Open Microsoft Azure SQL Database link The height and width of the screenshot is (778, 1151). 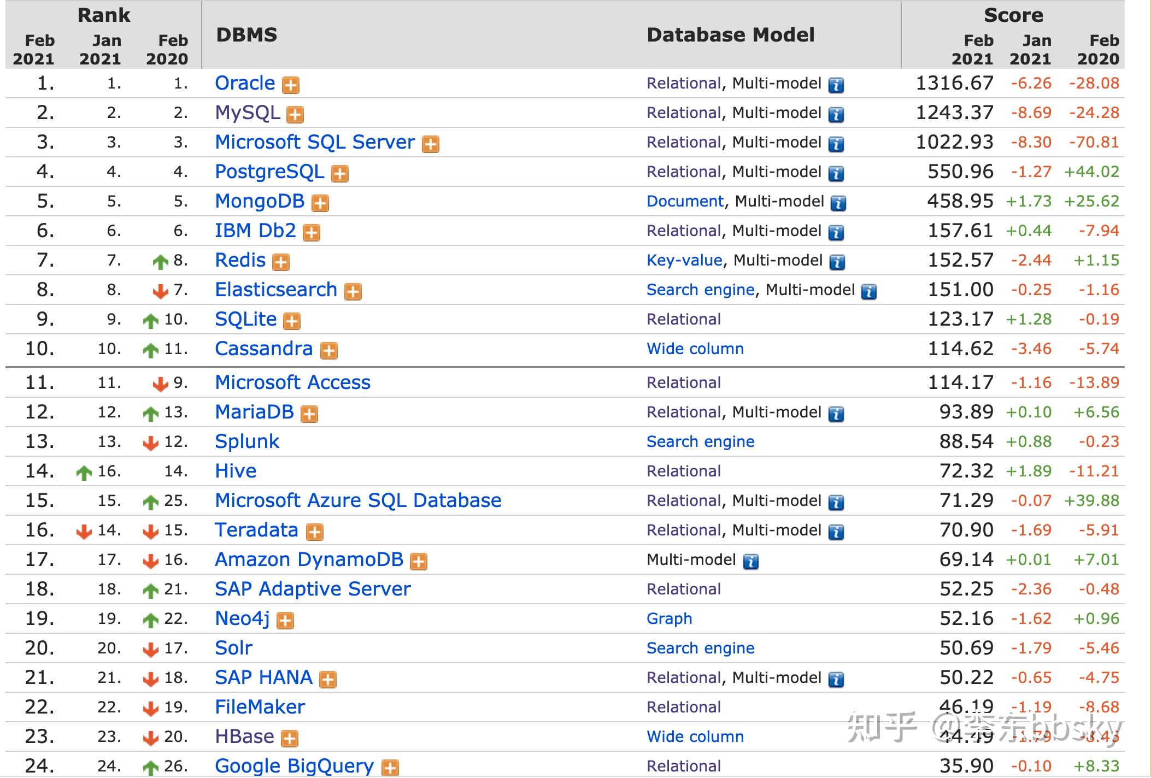point(359,500)
